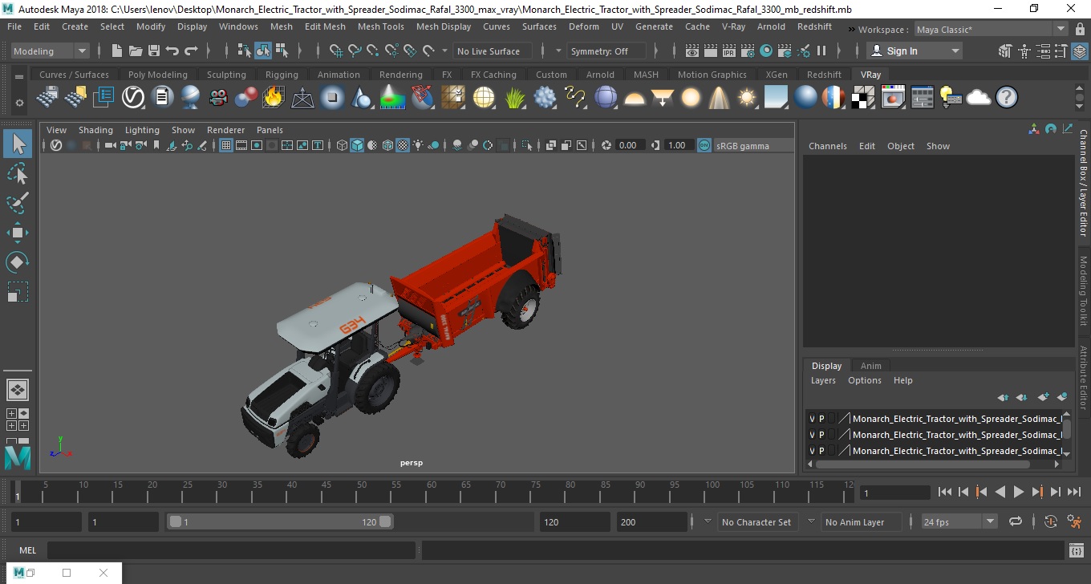Image resolution: width=1091 pixels, height=584 pixels.
Task: Play the animation forward
Action: click(1019, 492)
